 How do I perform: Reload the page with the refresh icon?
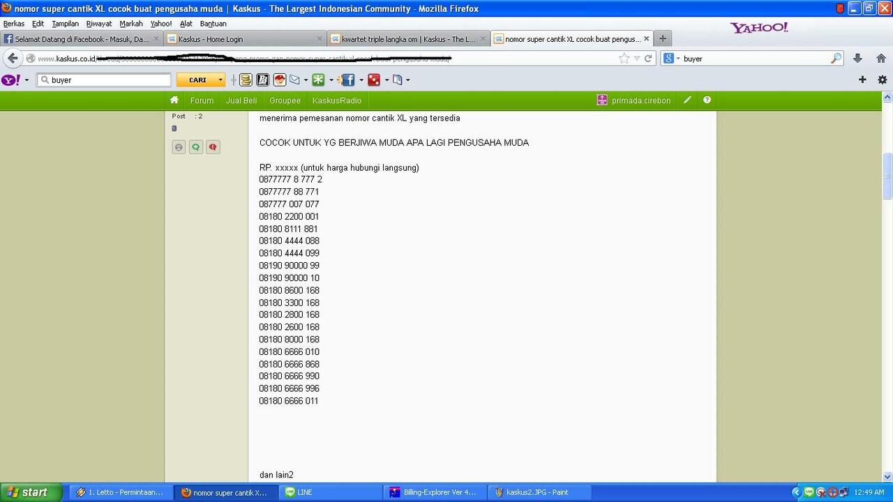[648, 59]
